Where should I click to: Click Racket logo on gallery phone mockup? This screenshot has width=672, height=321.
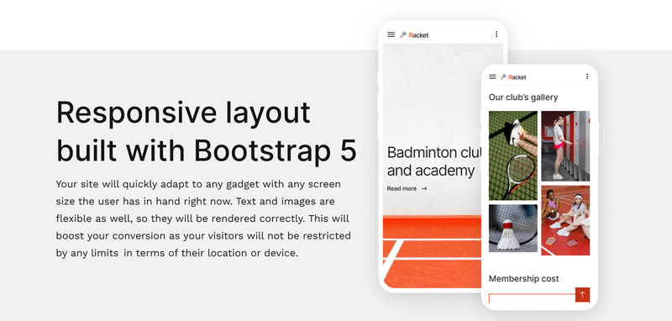(x=513, y=76)
